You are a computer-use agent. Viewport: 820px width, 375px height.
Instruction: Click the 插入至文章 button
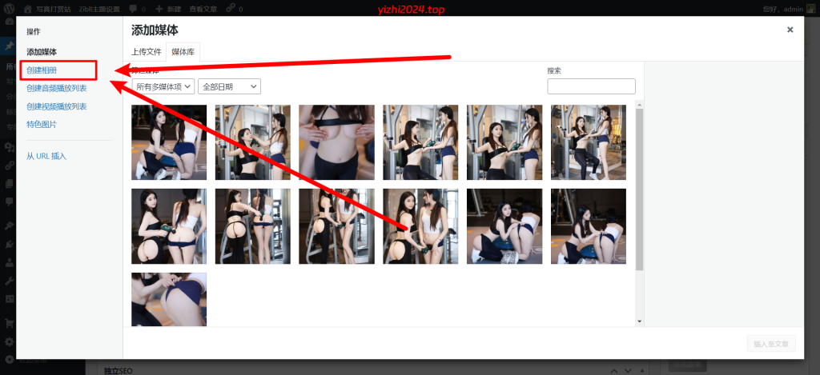point(771,344)
